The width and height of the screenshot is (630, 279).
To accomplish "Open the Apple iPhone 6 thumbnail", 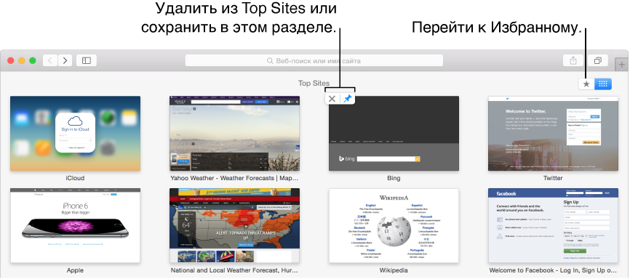I will click(76, 225).
